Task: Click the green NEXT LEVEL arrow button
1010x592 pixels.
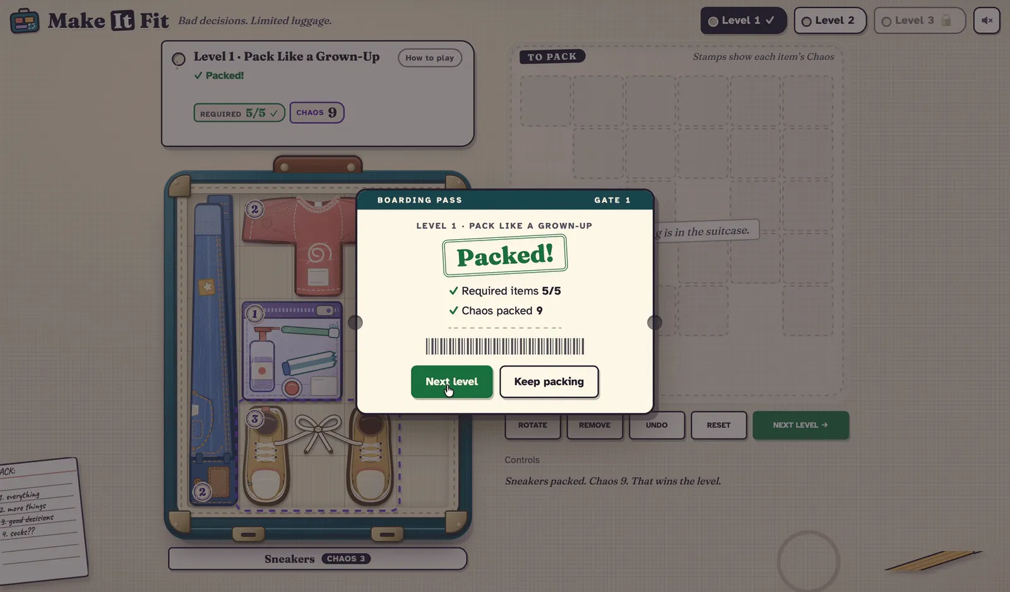Action: [800, 425]
